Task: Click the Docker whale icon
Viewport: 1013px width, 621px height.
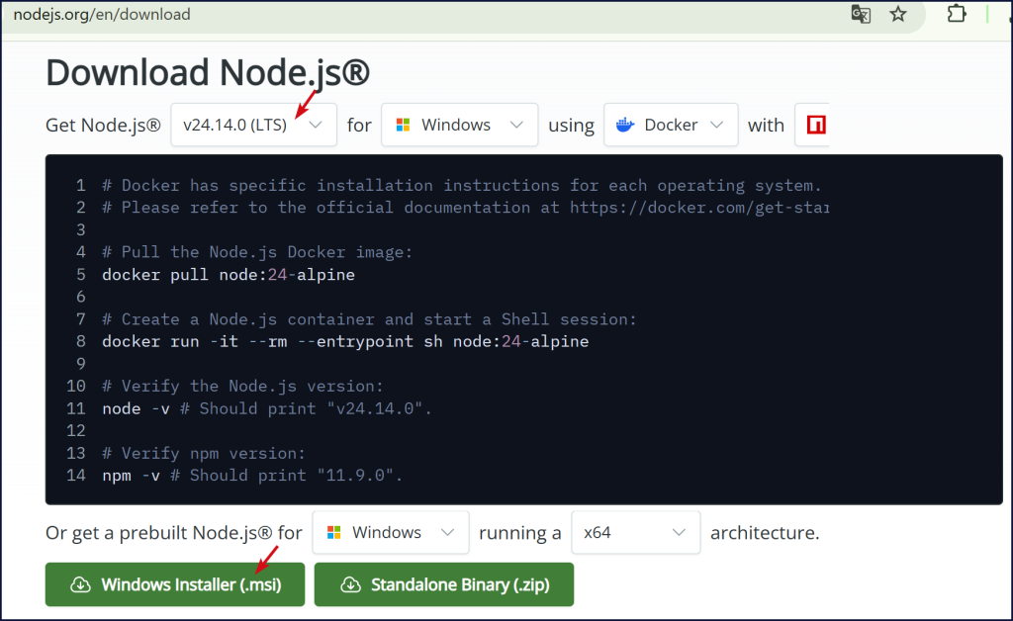Action: (624, 125)
